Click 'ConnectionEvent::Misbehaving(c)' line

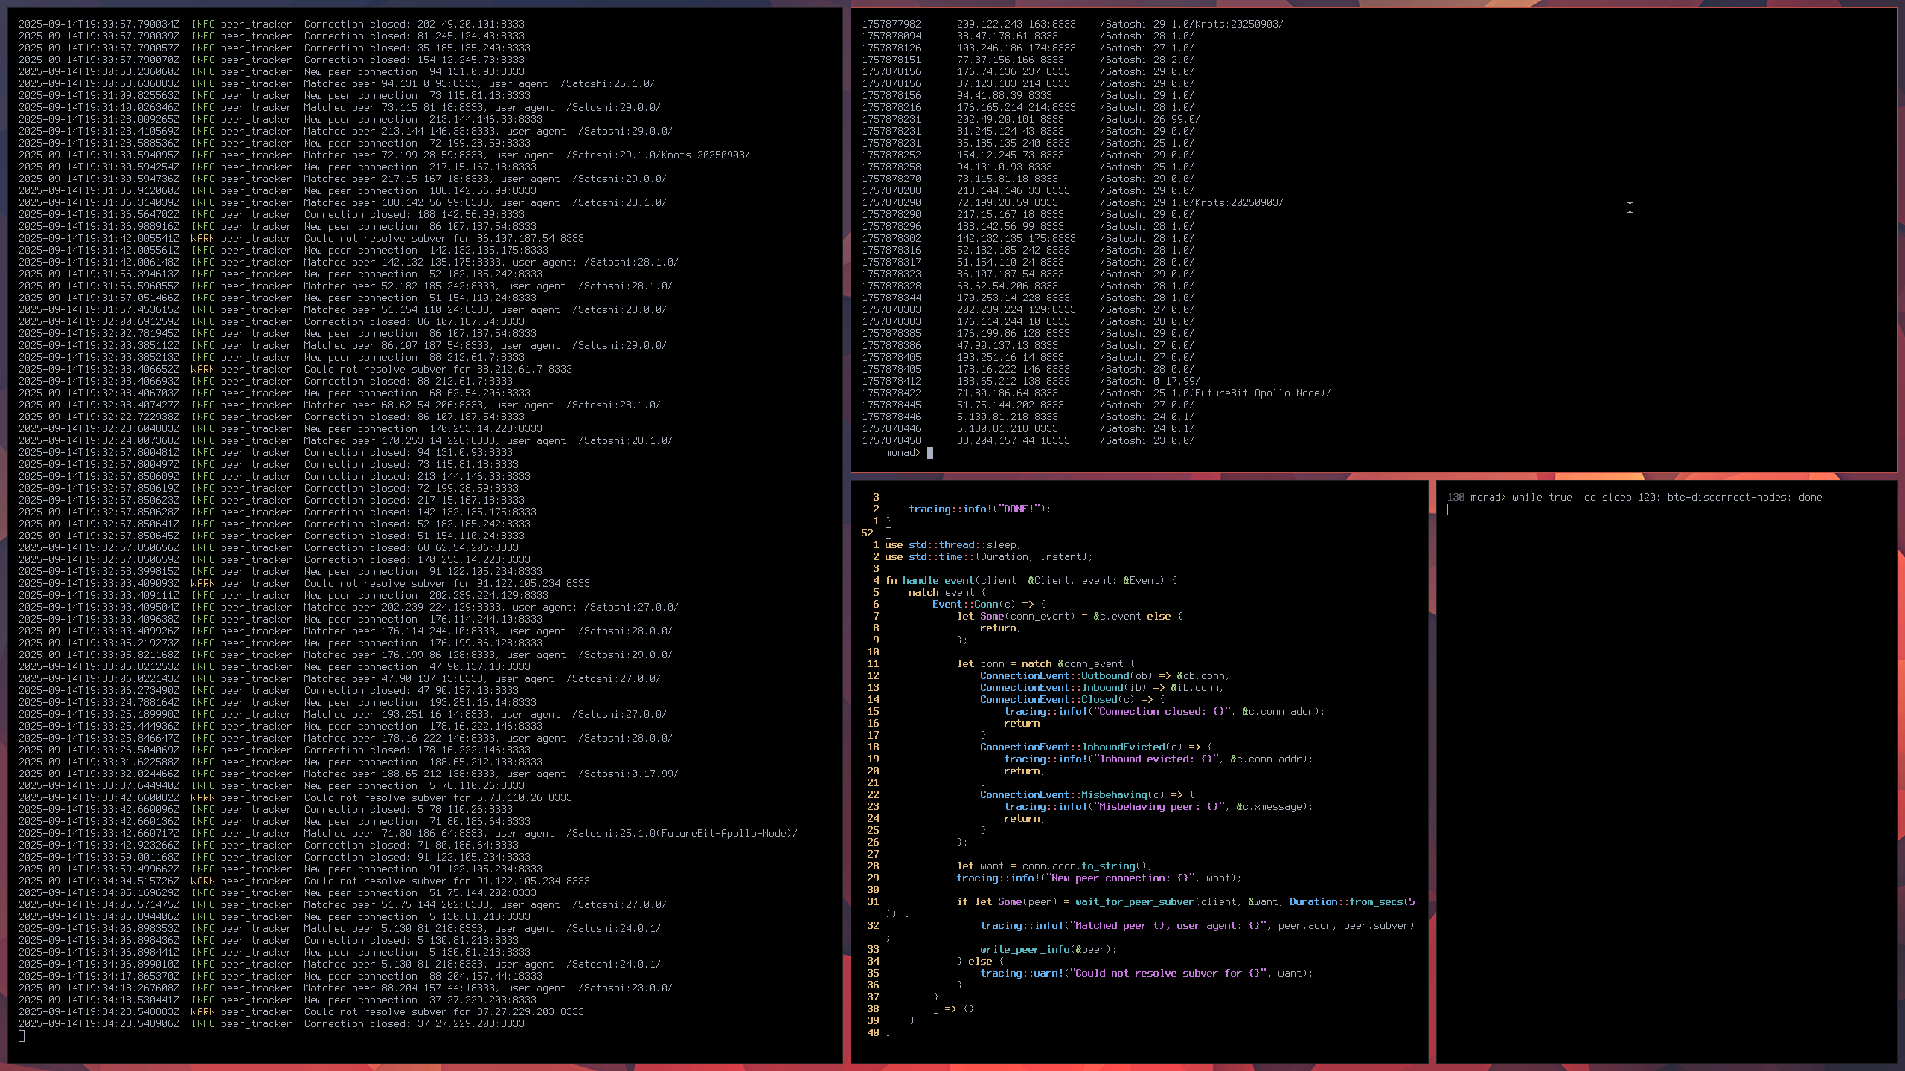click(1087, 794)
